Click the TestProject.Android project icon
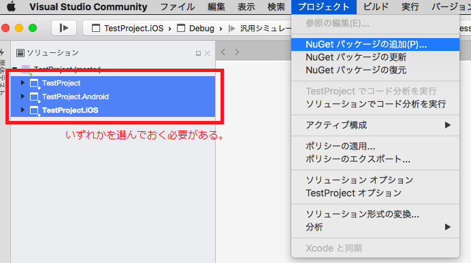 [x=34, y=97]
